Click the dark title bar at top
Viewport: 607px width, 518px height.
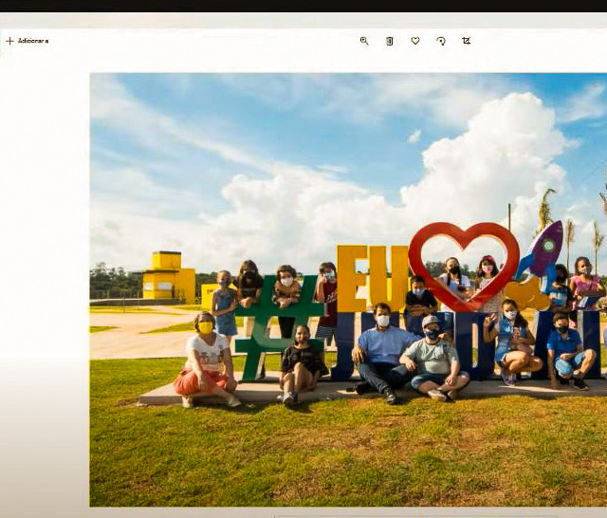(303, 6)
